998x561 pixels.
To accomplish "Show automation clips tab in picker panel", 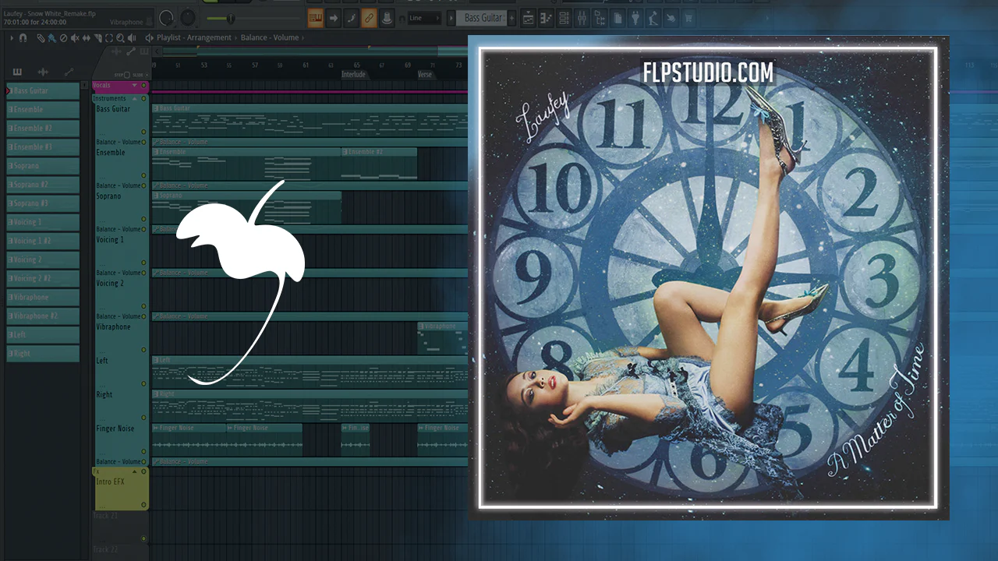I will [x=69, y=72].
